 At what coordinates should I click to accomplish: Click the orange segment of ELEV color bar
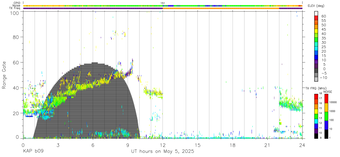pos(316,27)
